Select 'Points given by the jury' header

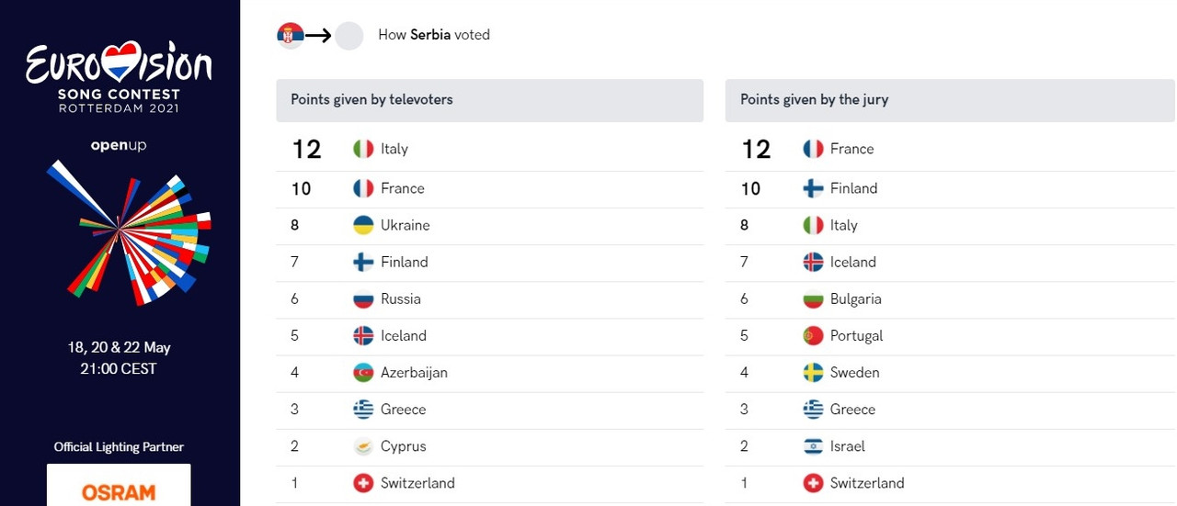pos(814,99)
